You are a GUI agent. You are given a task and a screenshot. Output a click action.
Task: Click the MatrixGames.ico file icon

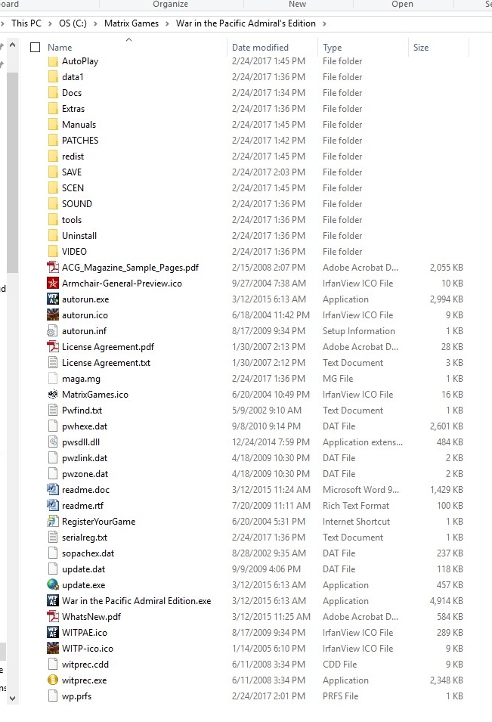coord(53,395)
